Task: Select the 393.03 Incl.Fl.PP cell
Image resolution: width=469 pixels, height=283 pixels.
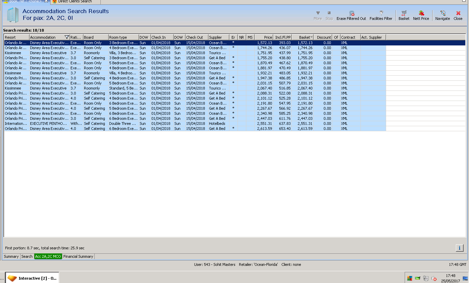Action: click(282, 43)
